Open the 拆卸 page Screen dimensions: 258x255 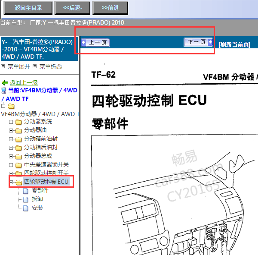click(x=37, y=199)
